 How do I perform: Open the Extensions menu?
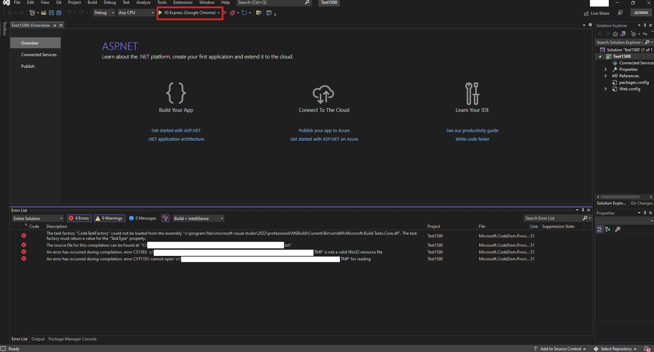[x=183, y=2]
